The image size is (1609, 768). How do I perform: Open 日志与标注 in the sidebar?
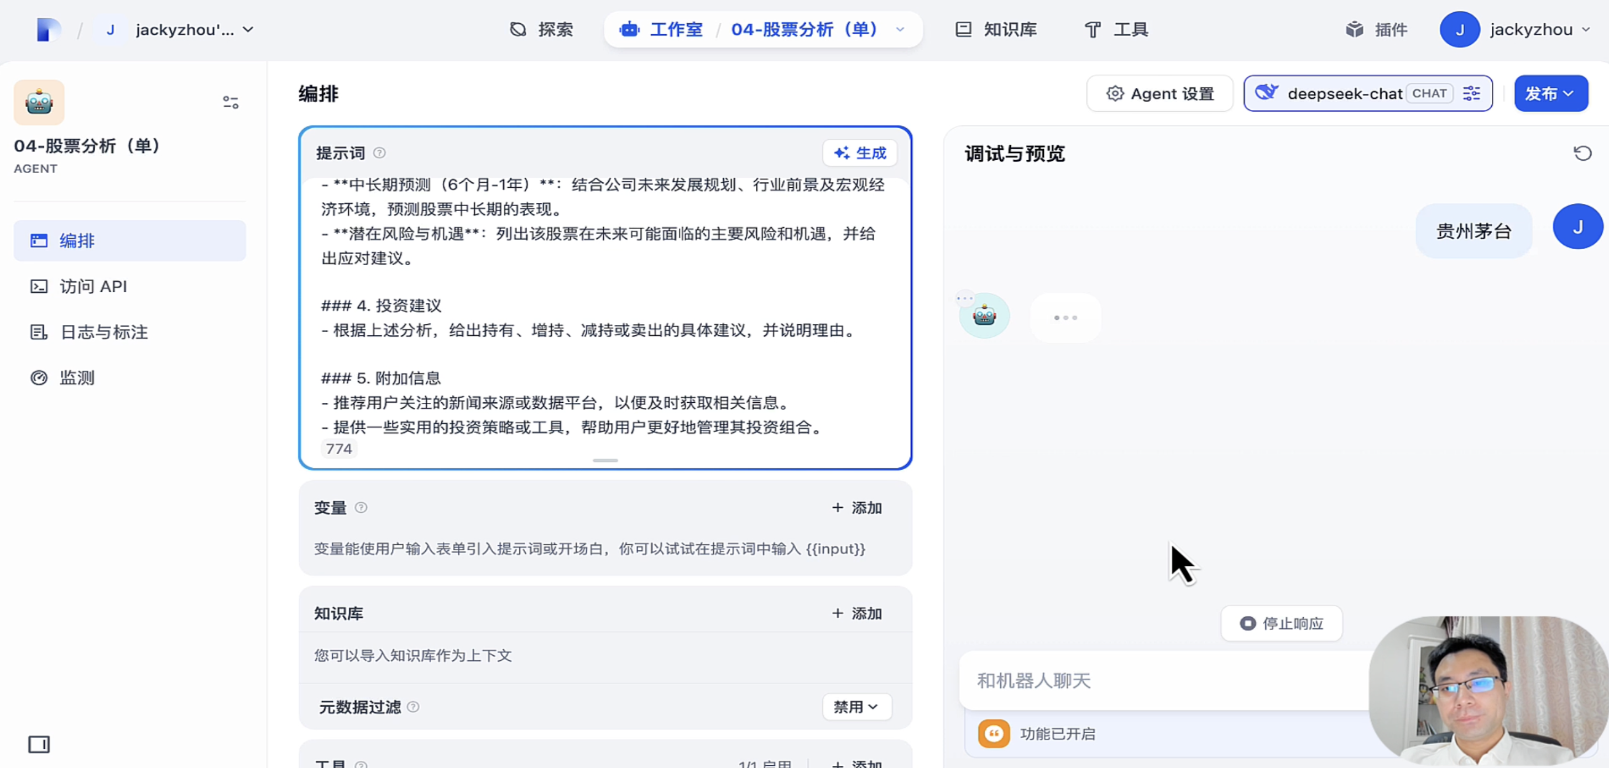(104, 332)
